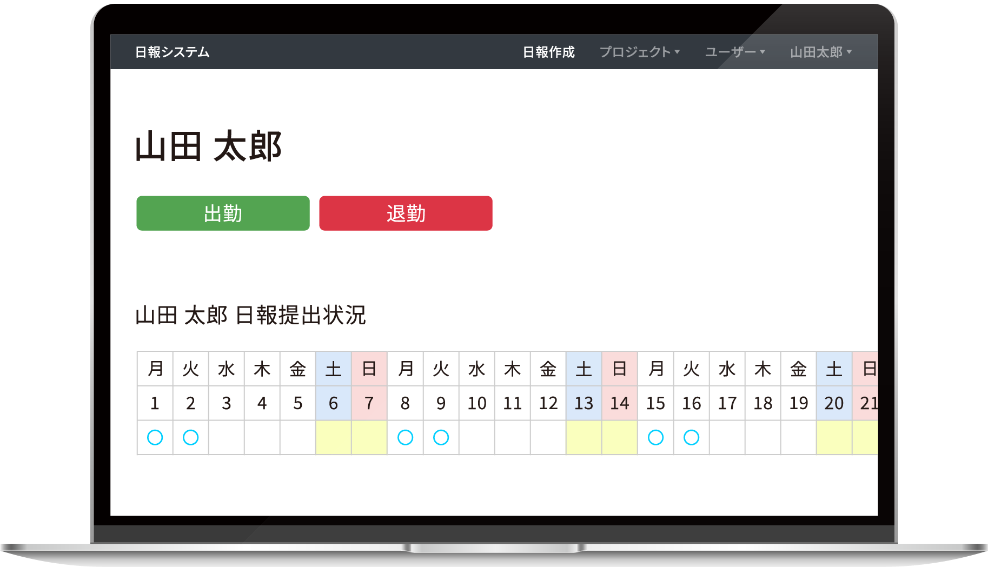Select date cell 12
This screenshot has height=567, width=988.
tap(548, 403)
